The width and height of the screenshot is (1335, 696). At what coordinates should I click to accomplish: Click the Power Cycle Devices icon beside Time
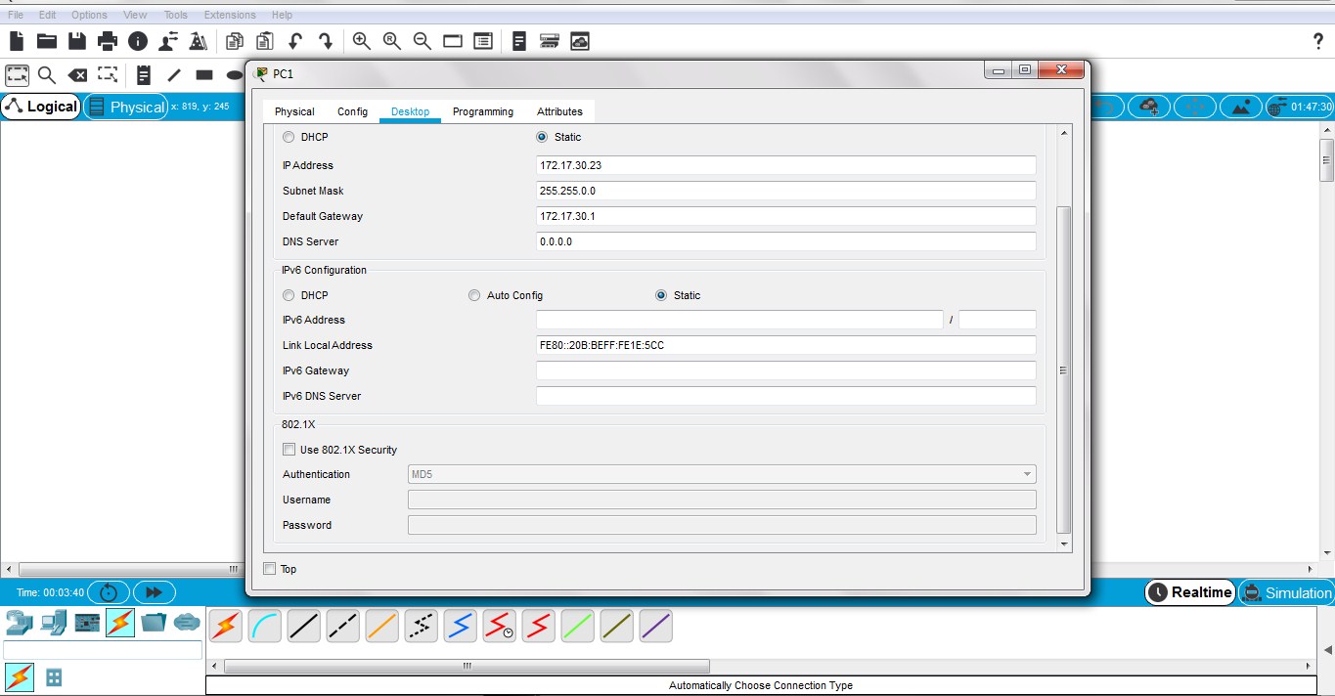pos(109,592)
